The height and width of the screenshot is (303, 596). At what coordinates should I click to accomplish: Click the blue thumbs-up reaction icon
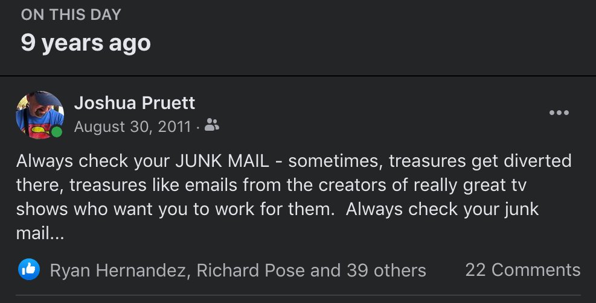click(29, 270)
